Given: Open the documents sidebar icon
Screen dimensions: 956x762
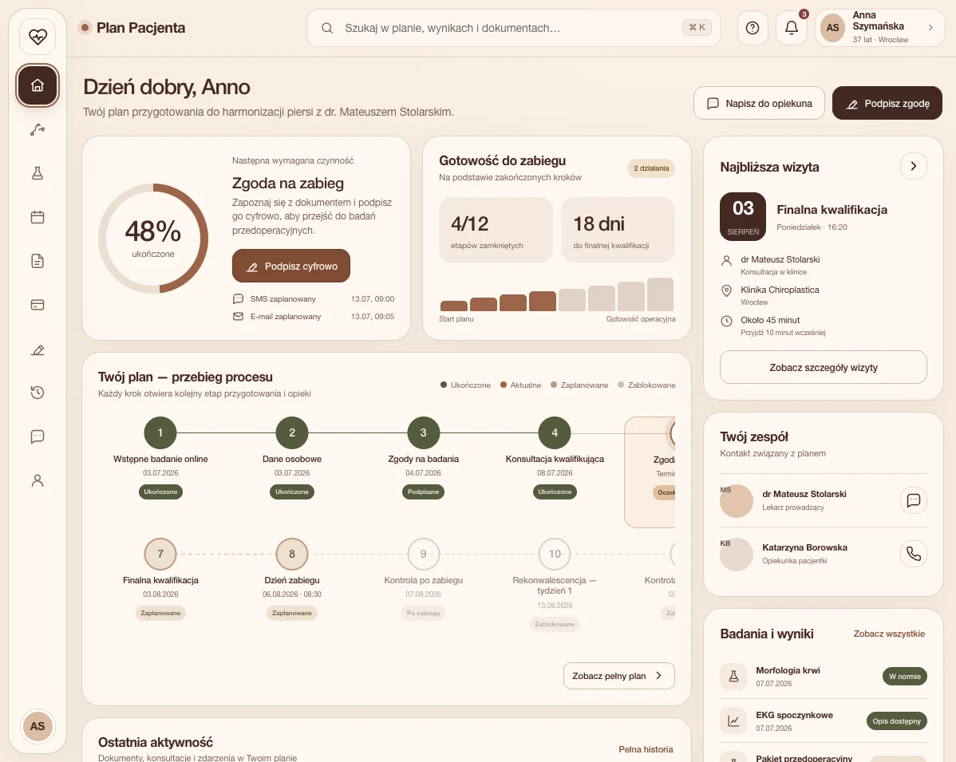Looking at the screenshot, I should pyautogui.click(x=38, y=261).
